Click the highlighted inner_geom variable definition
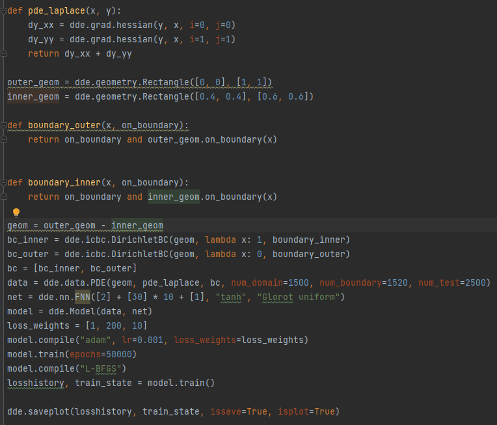This screenshot has height=425, width=497. pyautogui.click(x=33, y=97)
